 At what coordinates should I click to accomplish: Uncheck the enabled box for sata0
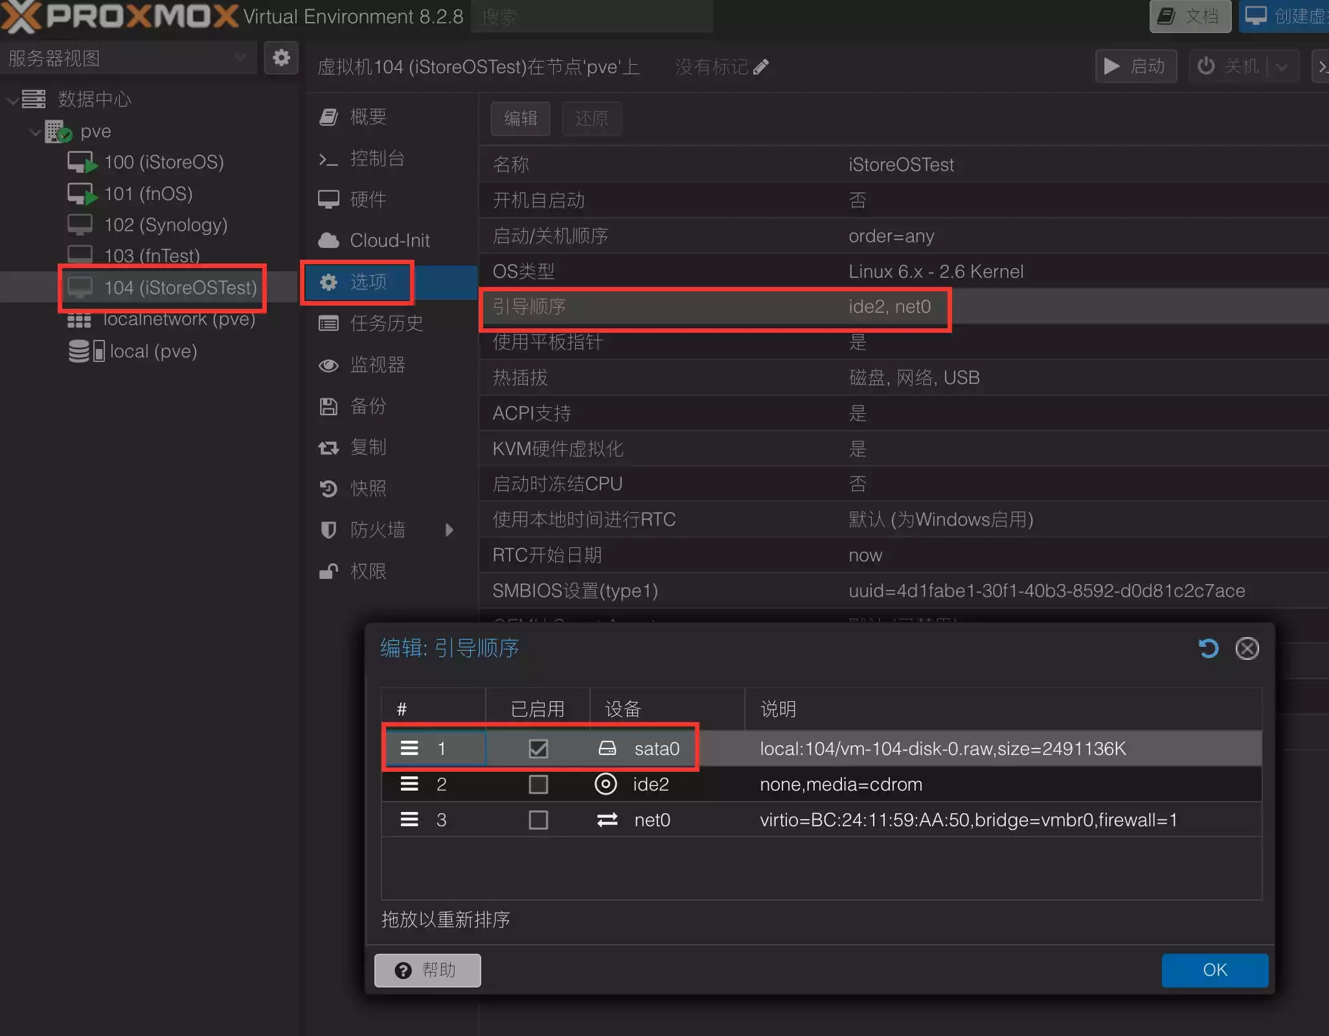[x=538, y=749]
